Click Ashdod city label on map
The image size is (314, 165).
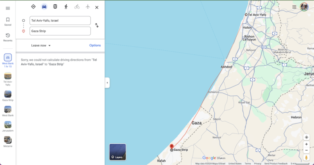226,67
